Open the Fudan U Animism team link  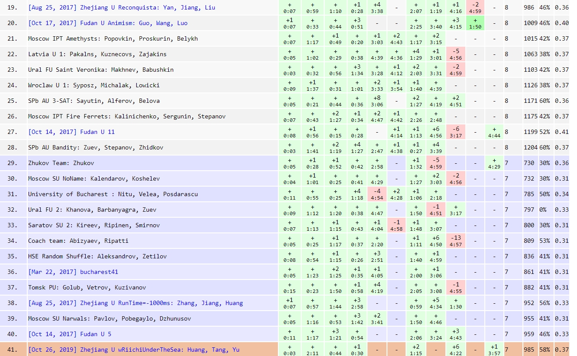pyautogui.click(x=108, y=23)
